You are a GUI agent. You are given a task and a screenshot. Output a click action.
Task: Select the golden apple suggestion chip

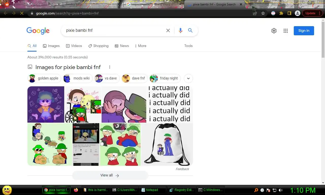(44, 78)
